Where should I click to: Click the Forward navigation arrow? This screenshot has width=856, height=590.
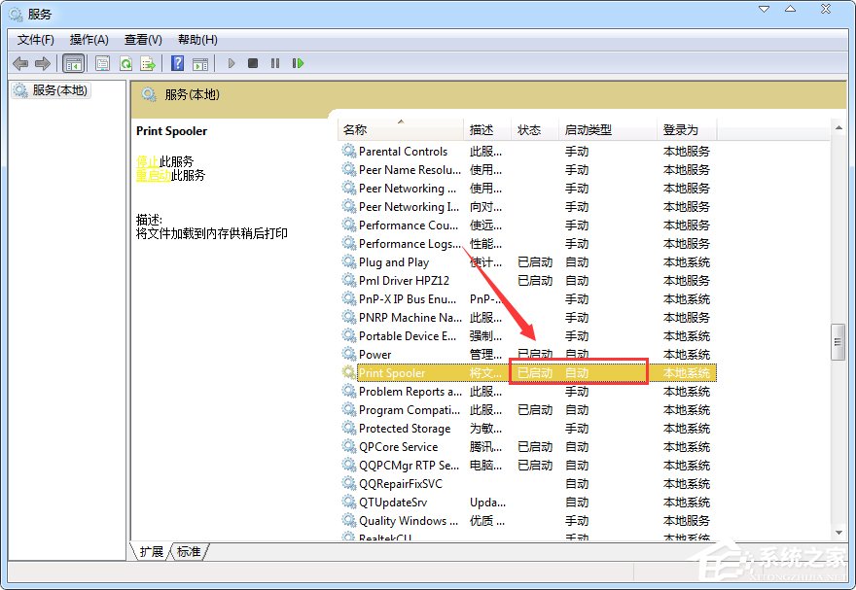pos(42,63)
